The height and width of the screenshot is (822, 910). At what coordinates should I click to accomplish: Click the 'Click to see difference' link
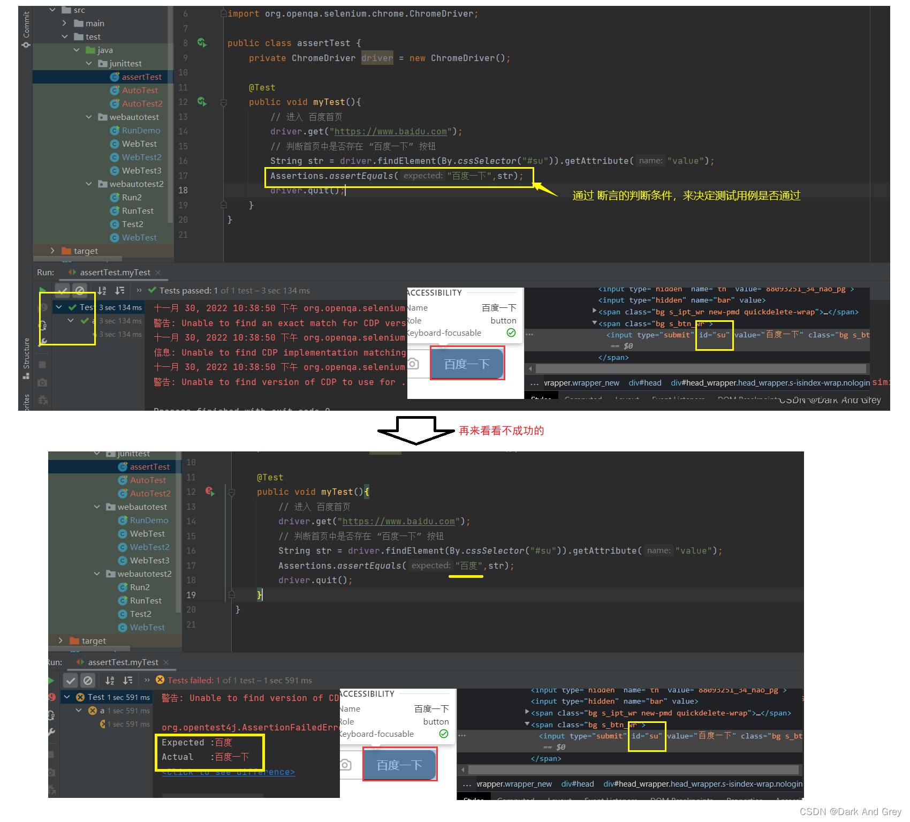(229, 772)
